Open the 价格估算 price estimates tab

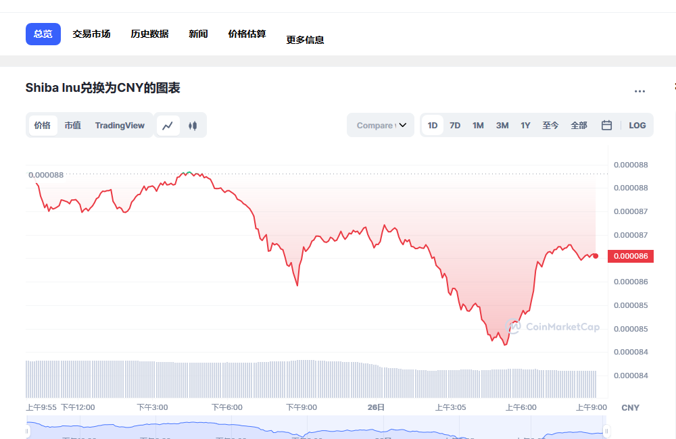pos(247,34)
